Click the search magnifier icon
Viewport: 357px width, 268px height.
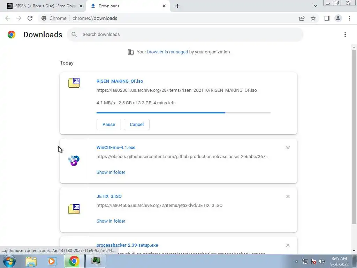click(74, 35)
